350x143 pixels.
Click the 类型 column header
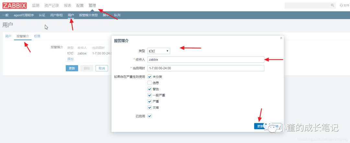click(70, 48)
